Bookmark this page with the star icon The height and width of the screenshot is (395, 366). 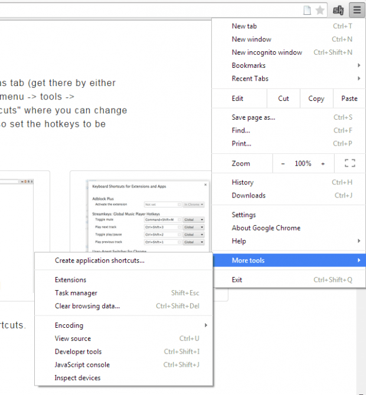[320, 11]
